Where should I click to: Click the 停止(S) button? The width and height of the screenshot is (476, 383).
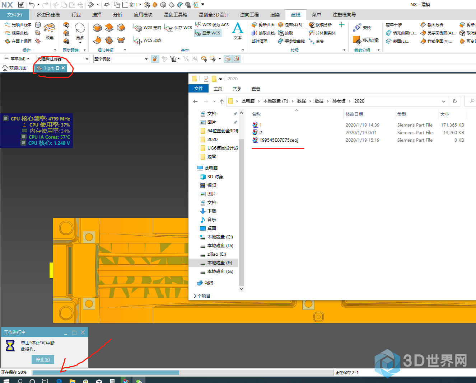(x=43, y=359)
